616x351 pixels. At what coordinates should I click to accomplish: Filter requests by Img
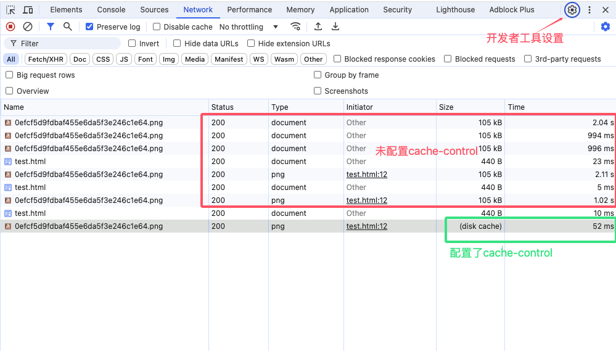click(x=168, y=59)
